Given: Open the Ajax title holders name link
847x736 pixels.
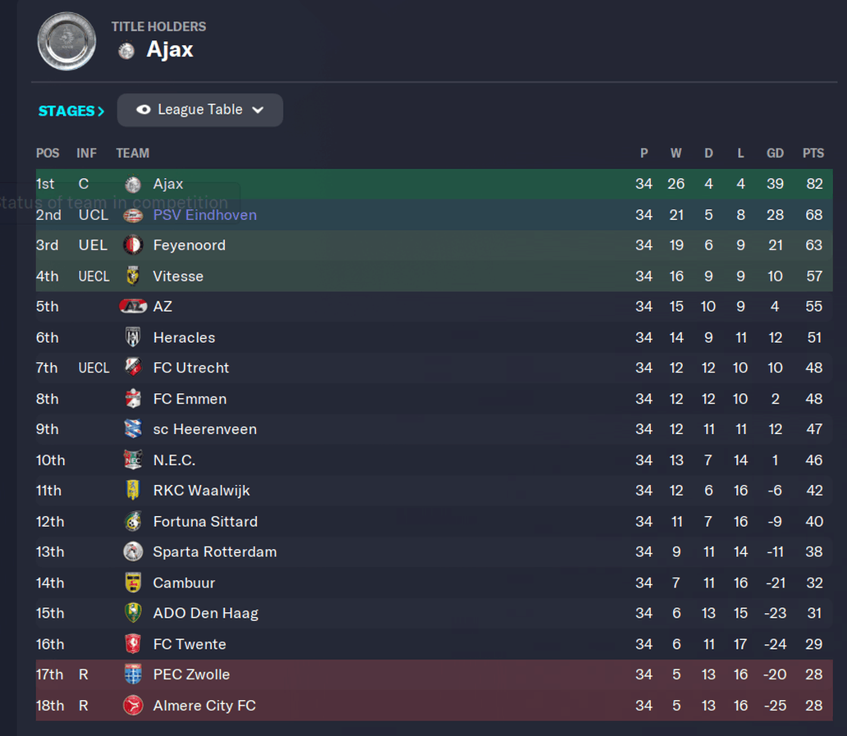Looking at the screenshot, I should pyautogui.click(x=170, y=50).
